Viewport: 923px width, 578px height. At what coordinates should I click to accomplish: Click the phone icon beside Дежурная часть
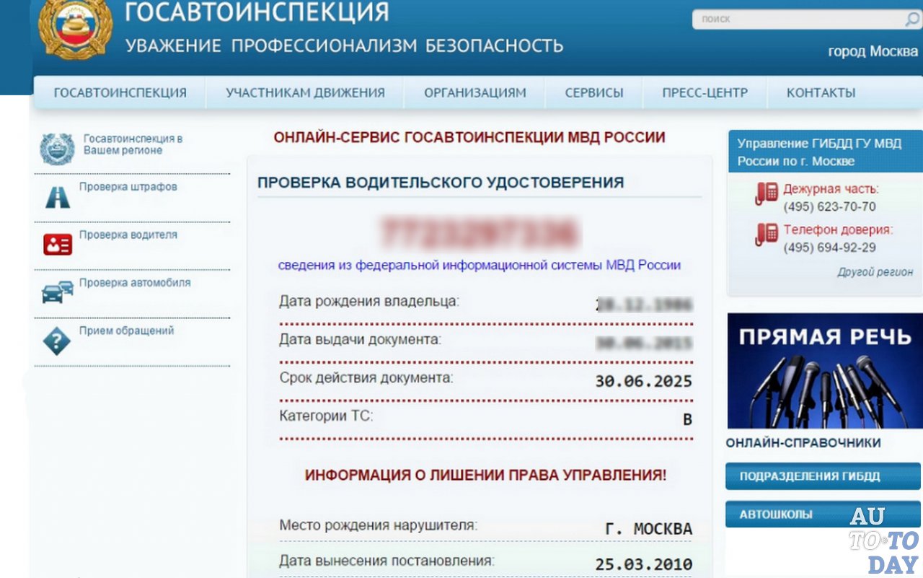[767, 193]
